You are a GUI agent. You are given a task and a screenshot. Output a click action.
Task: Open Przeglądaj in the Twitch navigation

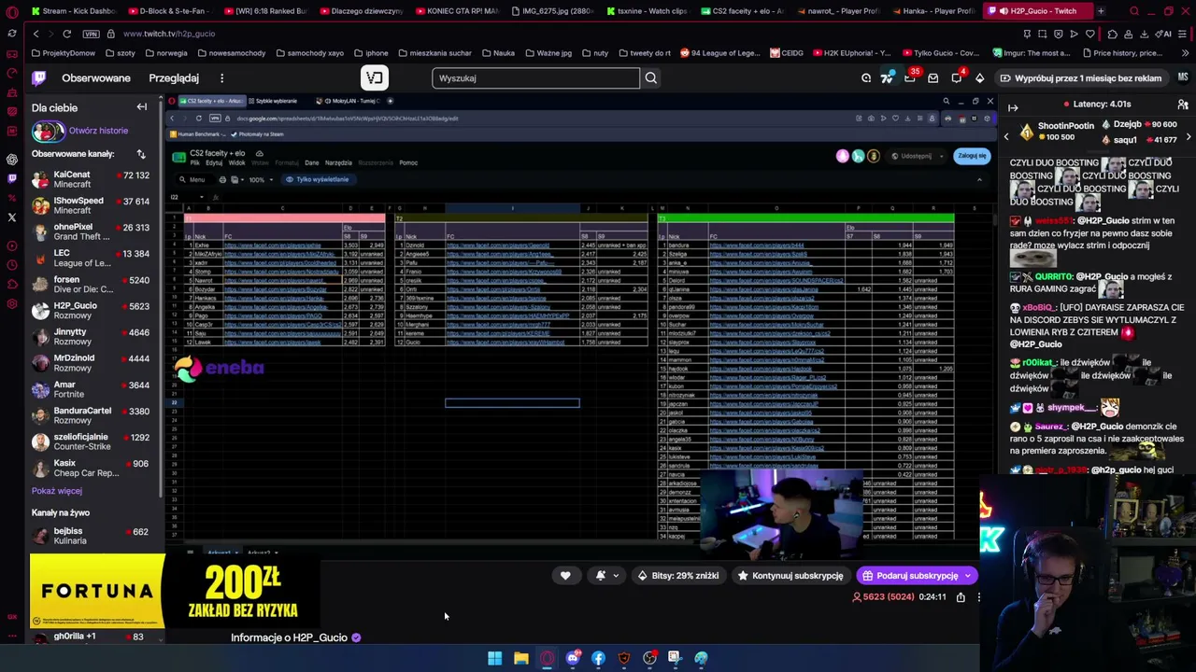174,78
